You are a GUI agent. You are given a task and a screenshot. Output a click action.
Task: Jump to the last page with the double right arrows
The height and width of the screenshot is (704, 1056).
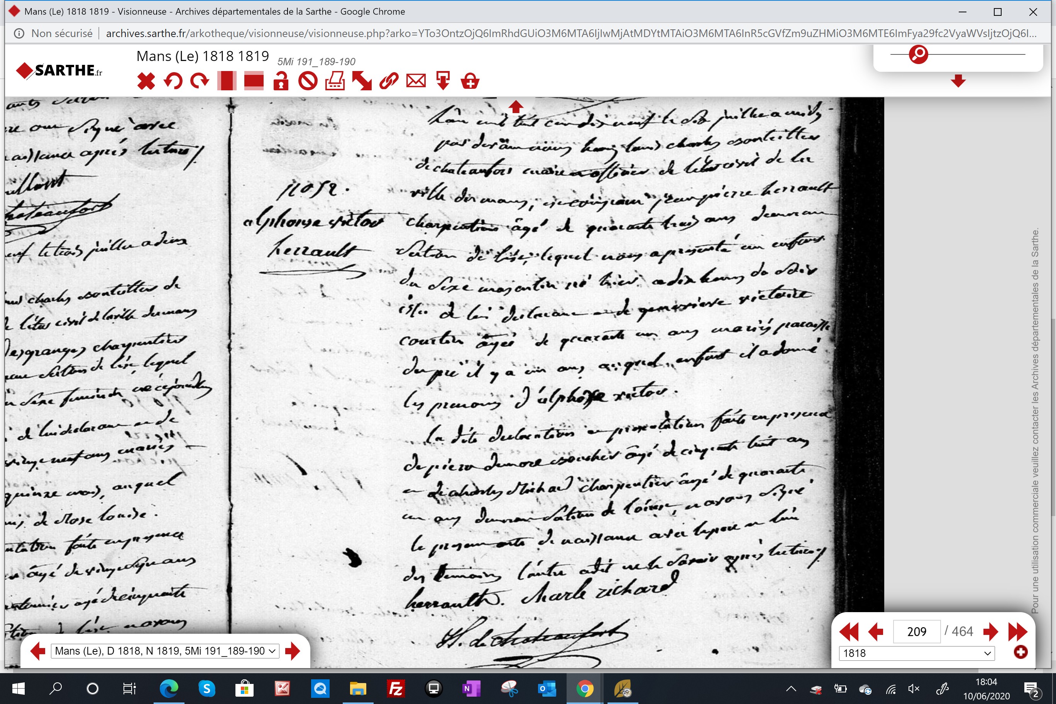pyautogui.click(x=1017, y=632)
